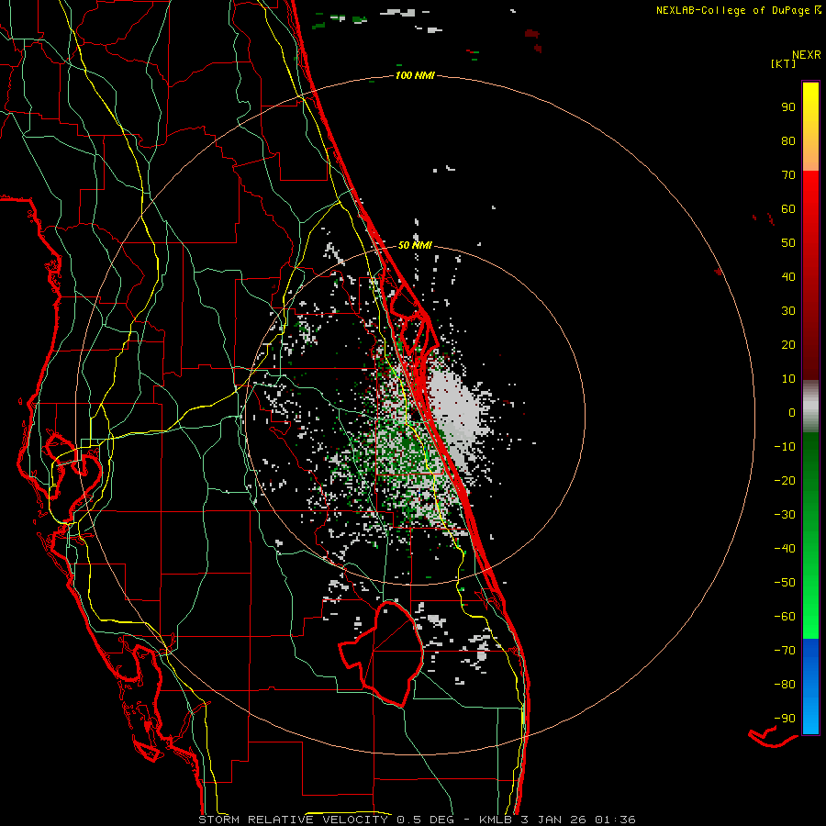Pick the green segment of the velocity color bar

point(810,535)
